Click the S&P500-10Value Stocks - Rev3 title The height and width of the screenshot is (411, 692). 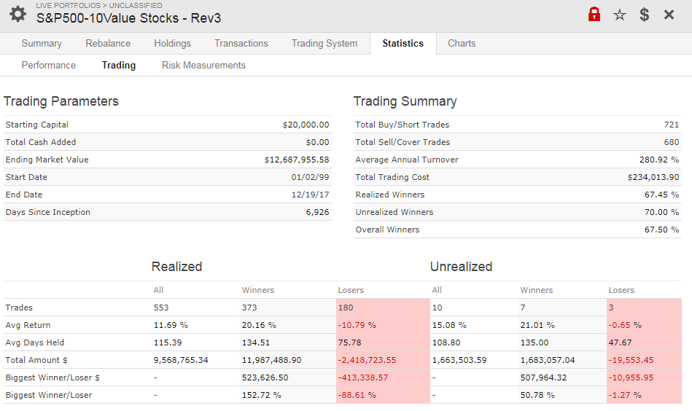click(x=128, y=18)
